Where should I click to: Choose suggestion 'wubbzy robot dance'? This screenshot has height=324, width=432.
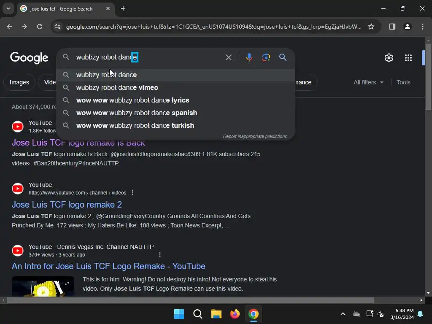[176, 75]
